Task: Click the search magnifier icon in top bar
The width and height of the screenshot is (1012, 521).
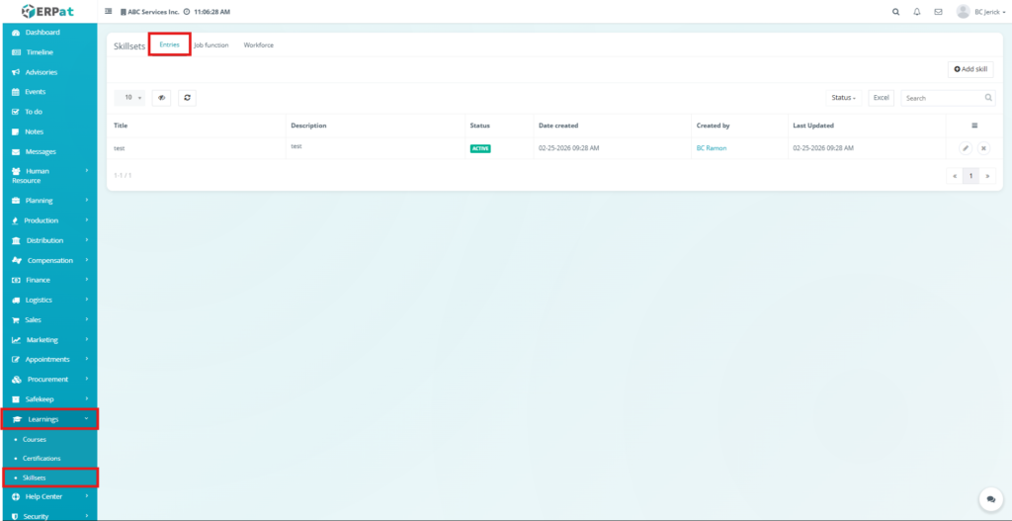Action: [896, 12]
